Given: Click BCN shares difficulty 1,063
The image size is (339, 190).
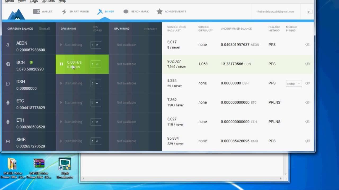Looking at the screenshot, I should coord(203,64).
